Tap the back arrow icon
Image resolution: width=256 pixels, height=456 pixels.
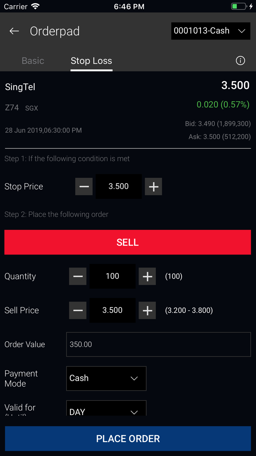pyautogui.click(x=14, y=31)
